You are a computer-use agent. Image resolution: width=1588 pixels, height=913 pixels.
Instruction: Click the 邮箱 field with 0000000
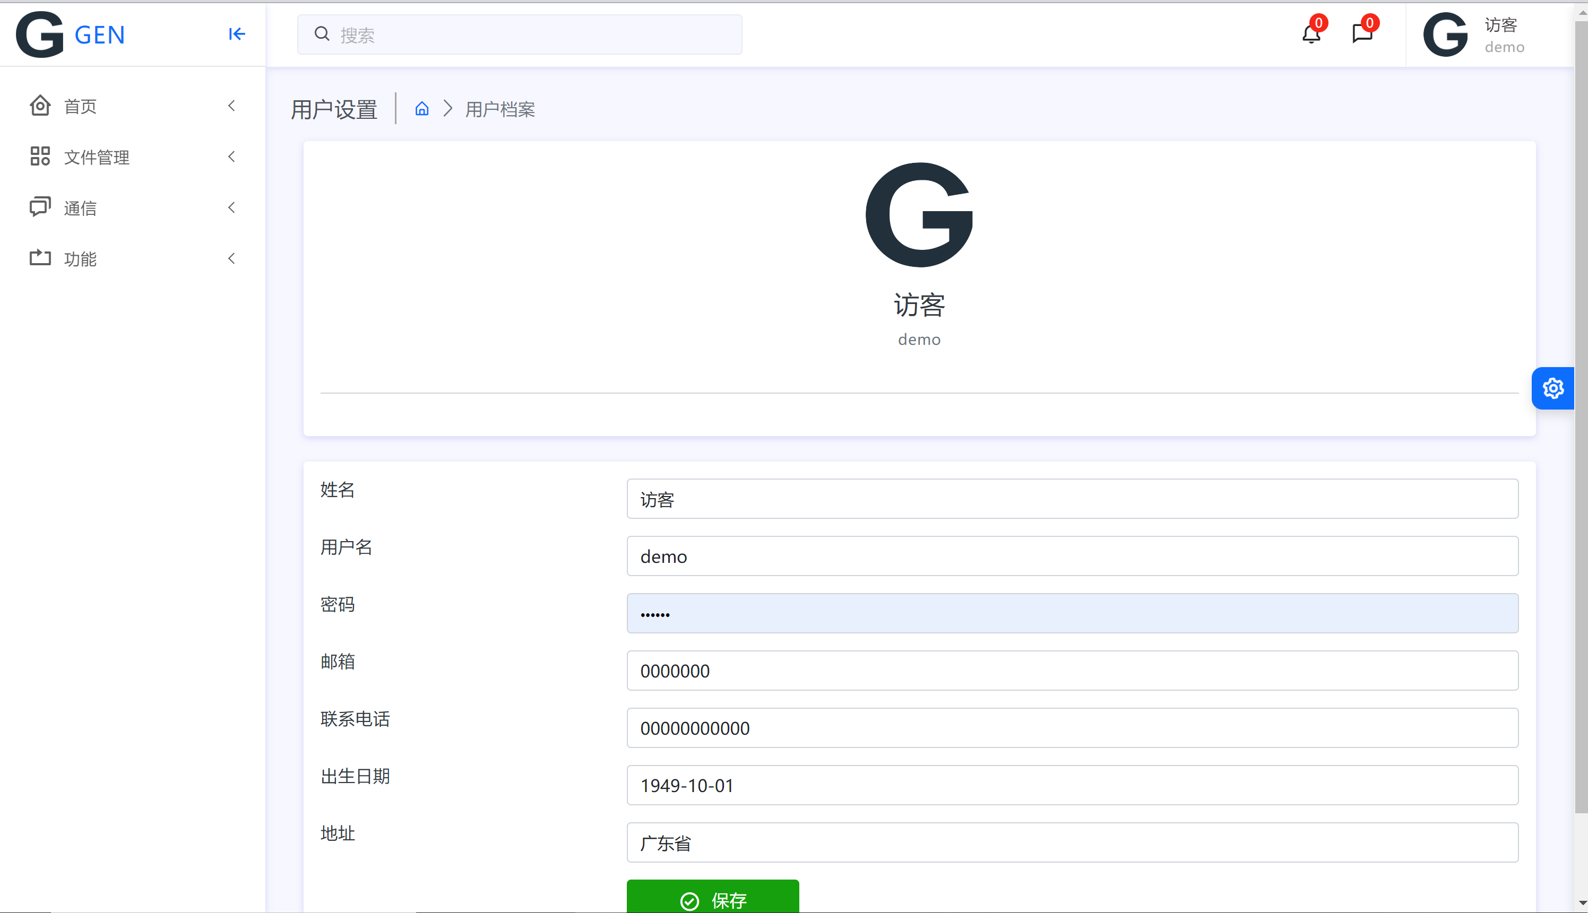pyautogui.click(x=1072, y=671)
